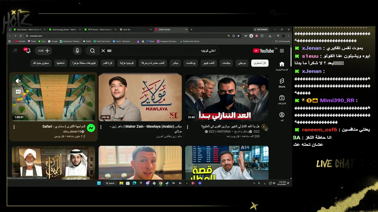
Task: Open a new Chrome tab
Action: click(191, 29)
